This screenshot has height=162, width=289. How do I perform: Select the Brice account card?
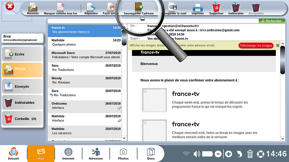(22, 38)
